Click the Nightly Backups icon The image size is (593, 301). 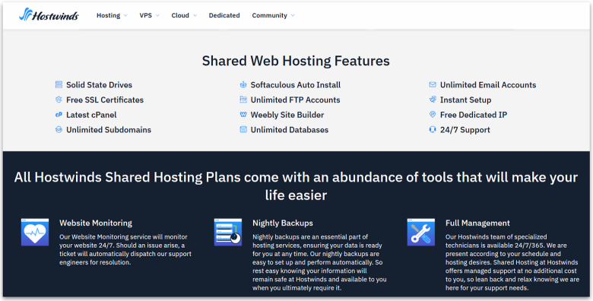point(228,232)
